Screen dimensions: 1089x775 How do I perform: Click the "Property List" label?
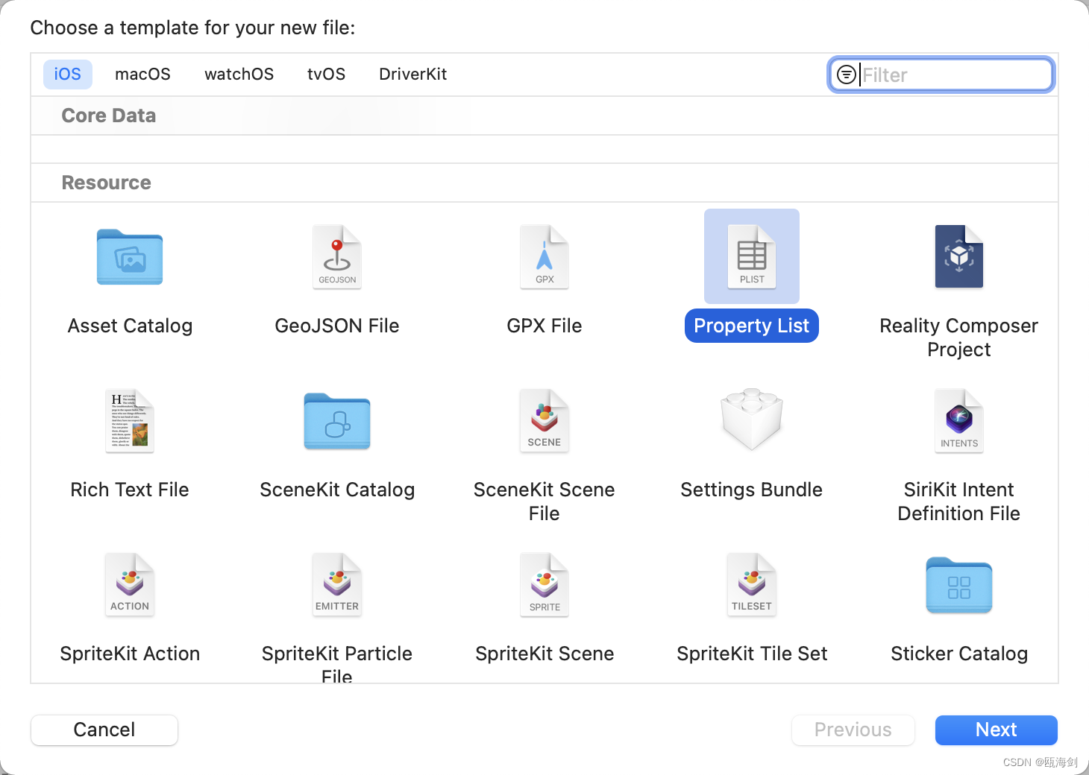pyautogui.click(x=752, y=326)
